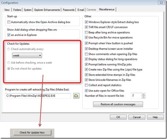This screenshot has height=139, width=167.
Task: Confirm settings with OK button
Action: point(118,117)
